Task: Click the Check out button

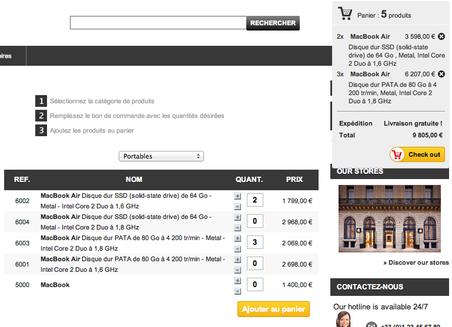Action: pyautogui.click(x=417, y=154)
